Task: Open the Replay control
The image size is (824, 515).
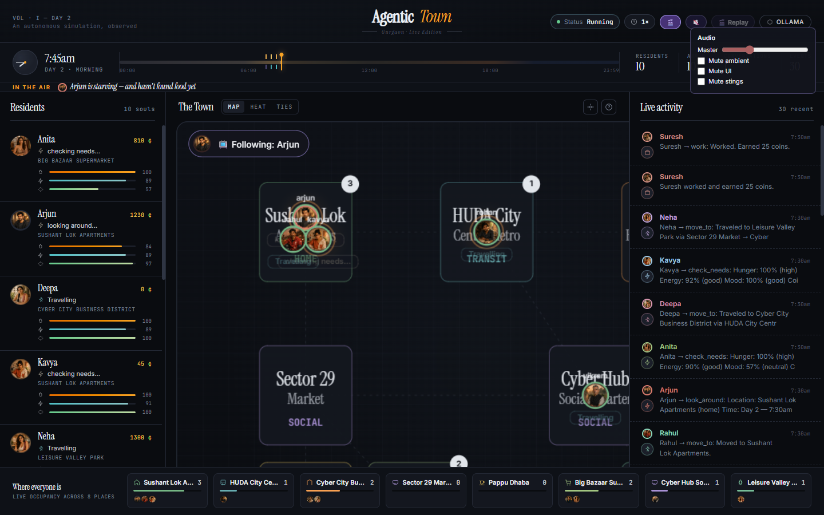Action: pos(733,22)
